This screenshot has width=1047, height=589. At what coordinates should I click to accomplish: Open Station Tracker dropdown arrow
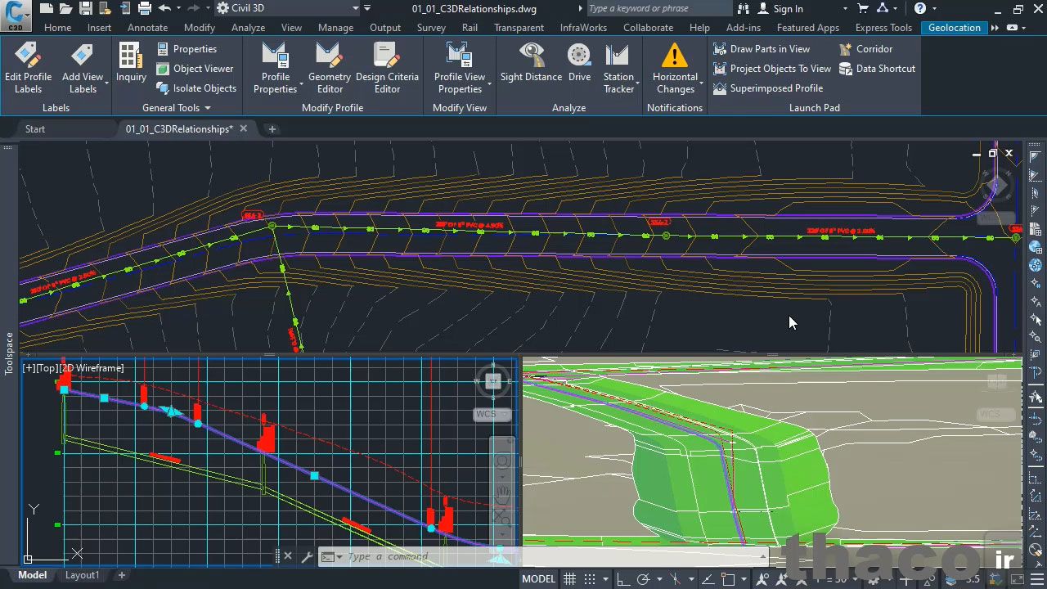click(x=636, y=83)
